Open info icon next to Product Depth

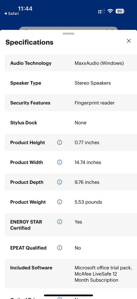[x=60, y=182]
